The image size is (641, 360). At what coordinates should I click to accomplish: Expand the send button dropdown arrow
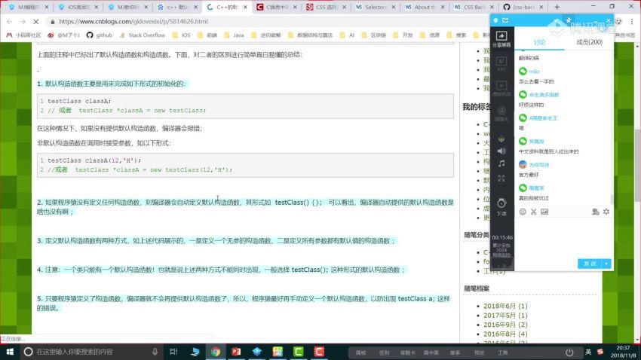(607, 264)
